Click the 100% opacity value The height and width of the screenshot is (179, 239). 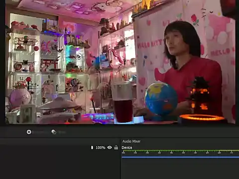coord(101,148)
